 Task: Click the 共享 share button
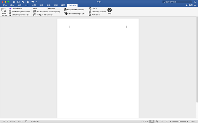pyautogui.click(x=189, y=5)
